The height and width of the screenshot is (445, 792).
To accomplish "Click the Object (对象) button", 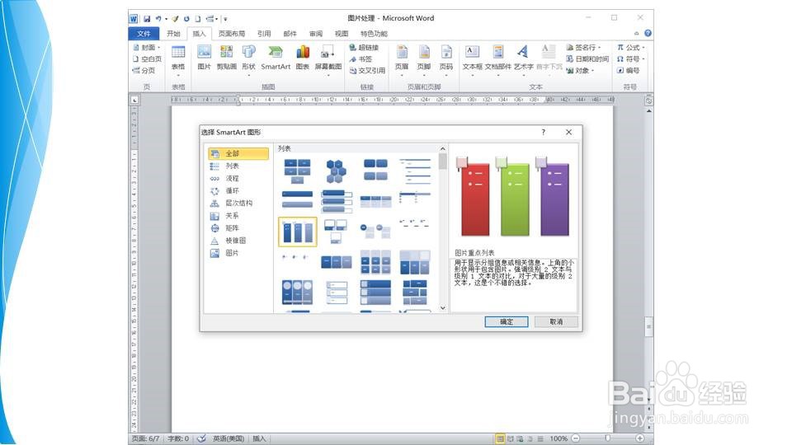I will (x=580, y=71).
